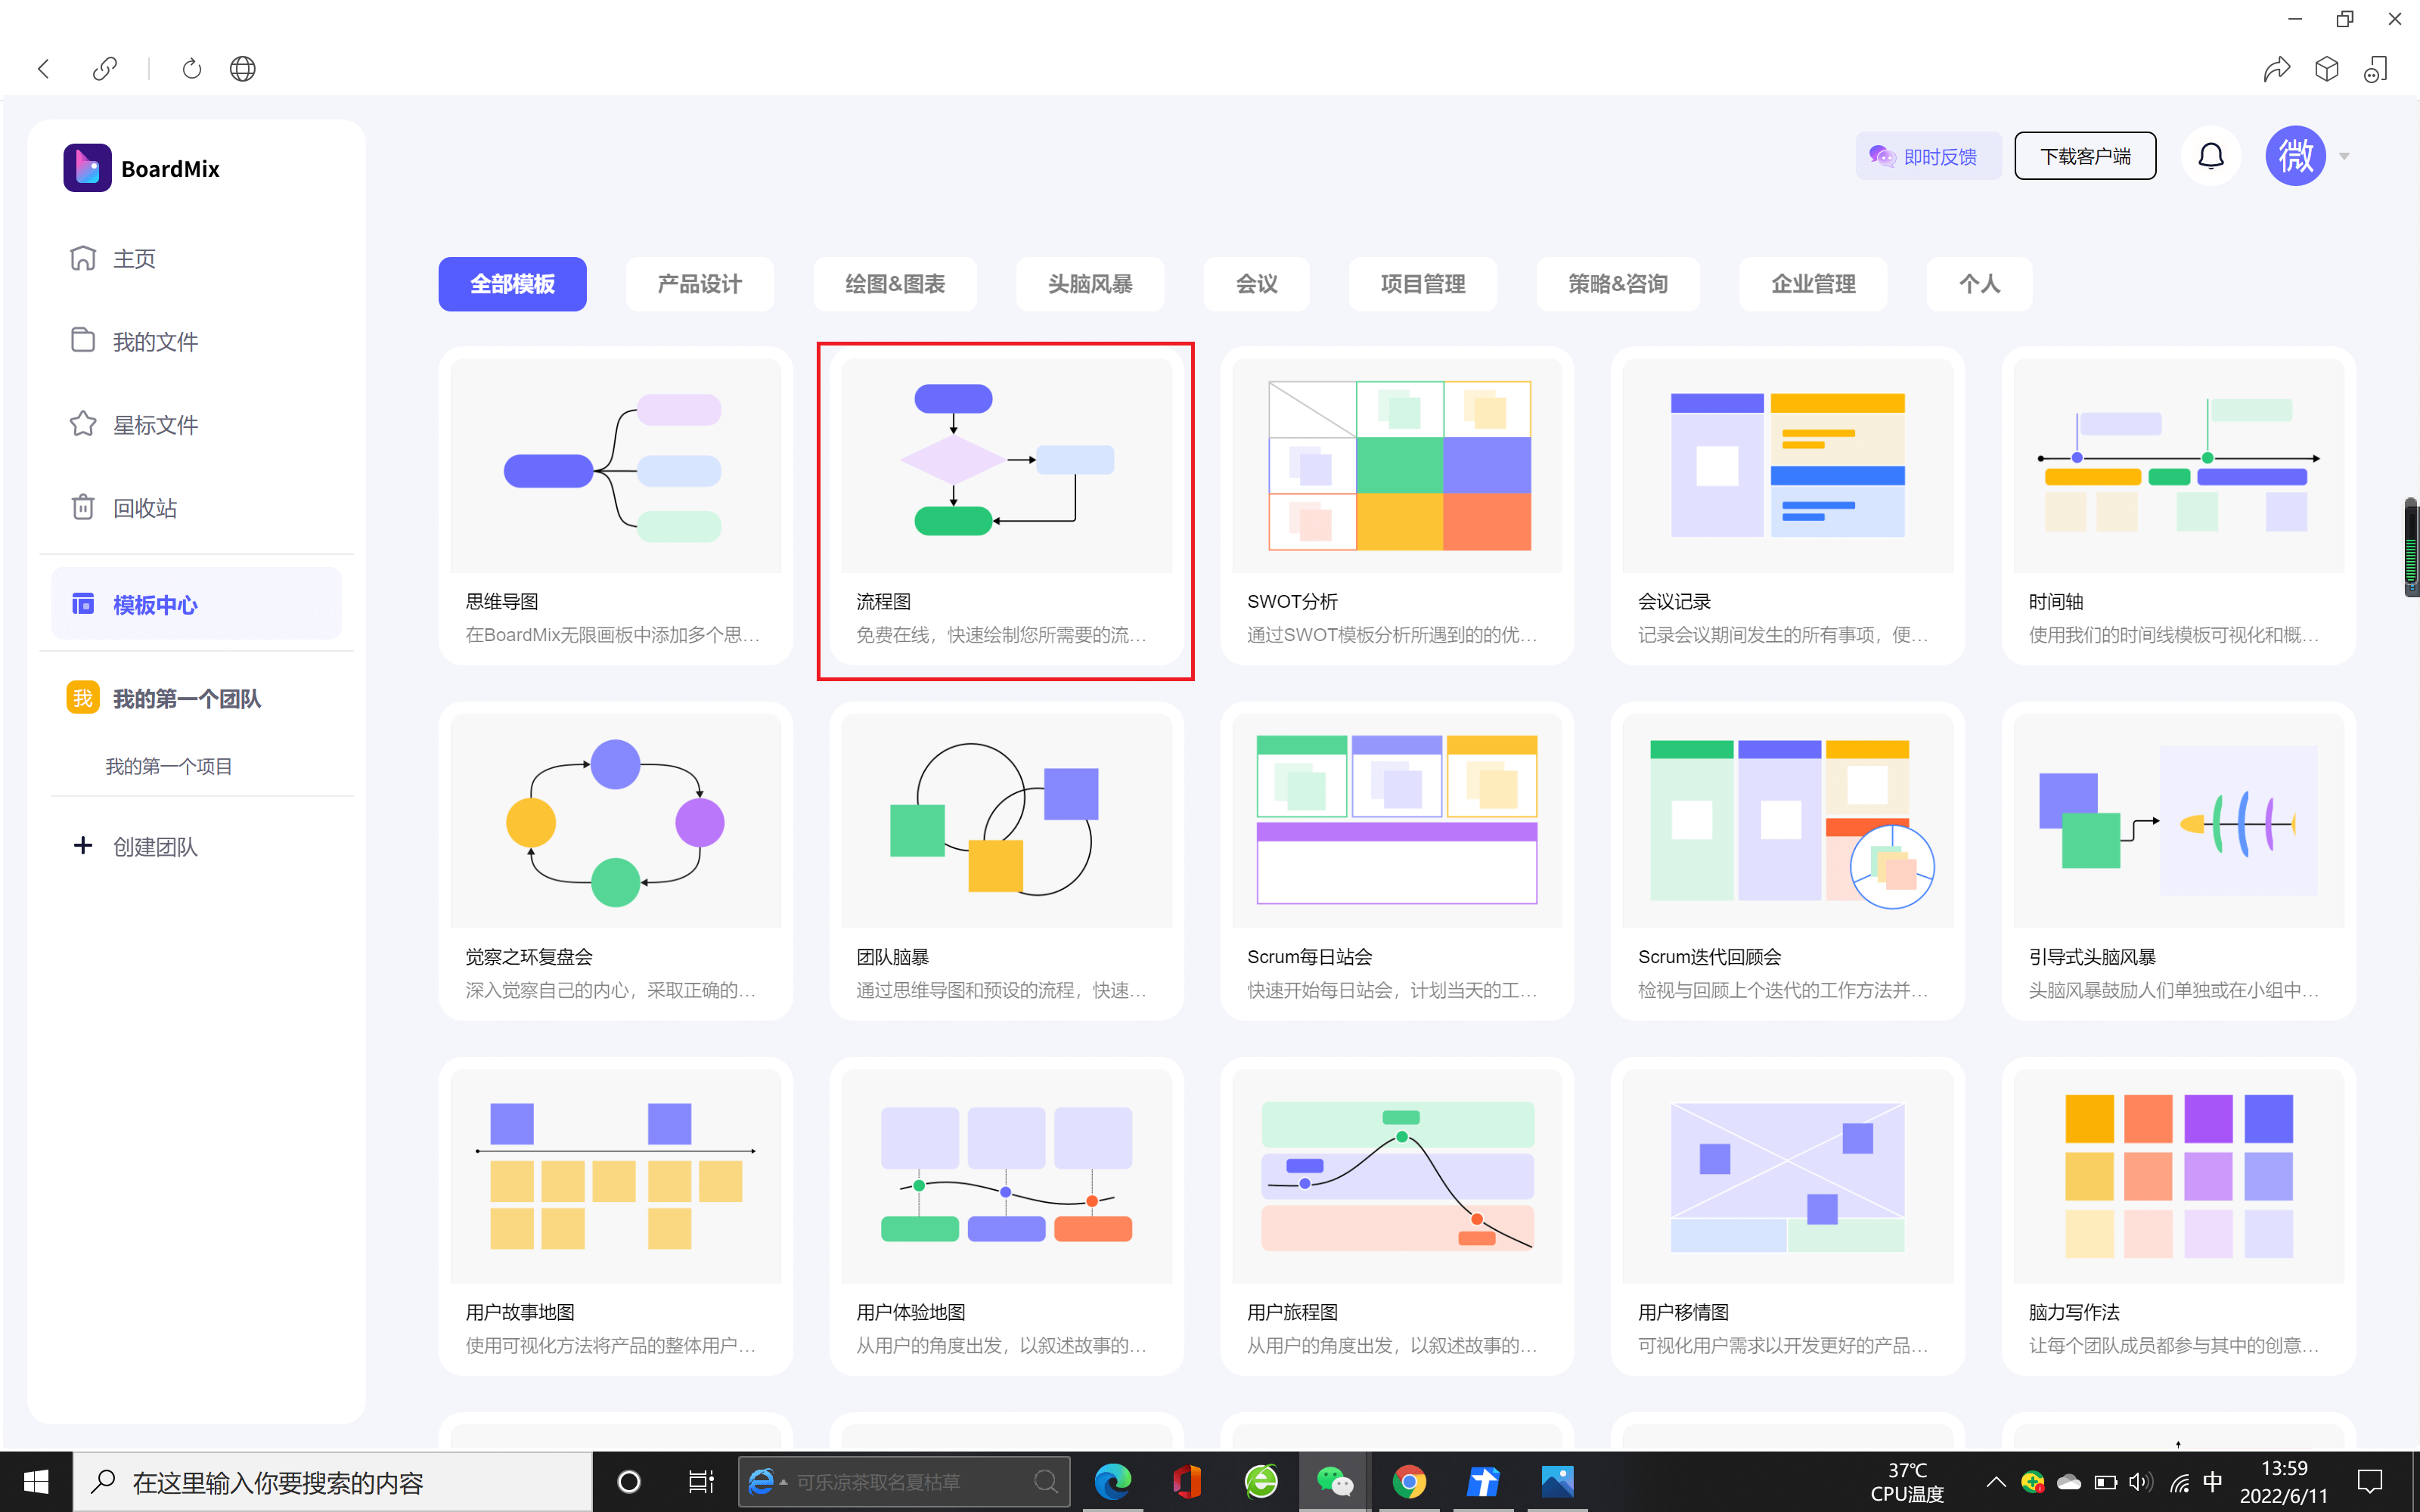Switch to the 头脑风暴 category tab
The width and height of the screenshot is (2420, 1512).
click(x=1089, y=284)
